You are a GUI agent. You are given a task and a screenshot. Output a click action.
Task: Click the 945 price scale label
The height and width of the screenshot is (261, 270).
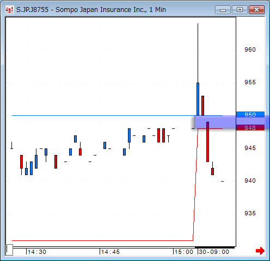click(250, 148)
